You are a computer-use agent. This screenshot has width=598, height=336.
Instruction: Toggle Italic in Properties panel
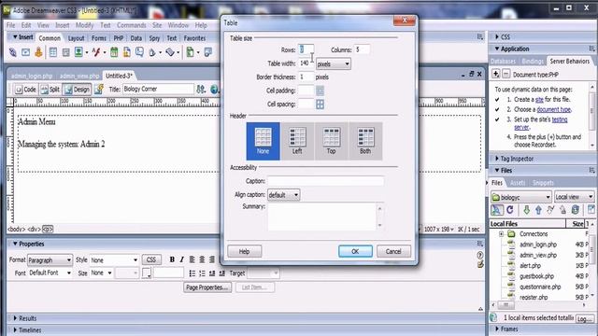181,259
